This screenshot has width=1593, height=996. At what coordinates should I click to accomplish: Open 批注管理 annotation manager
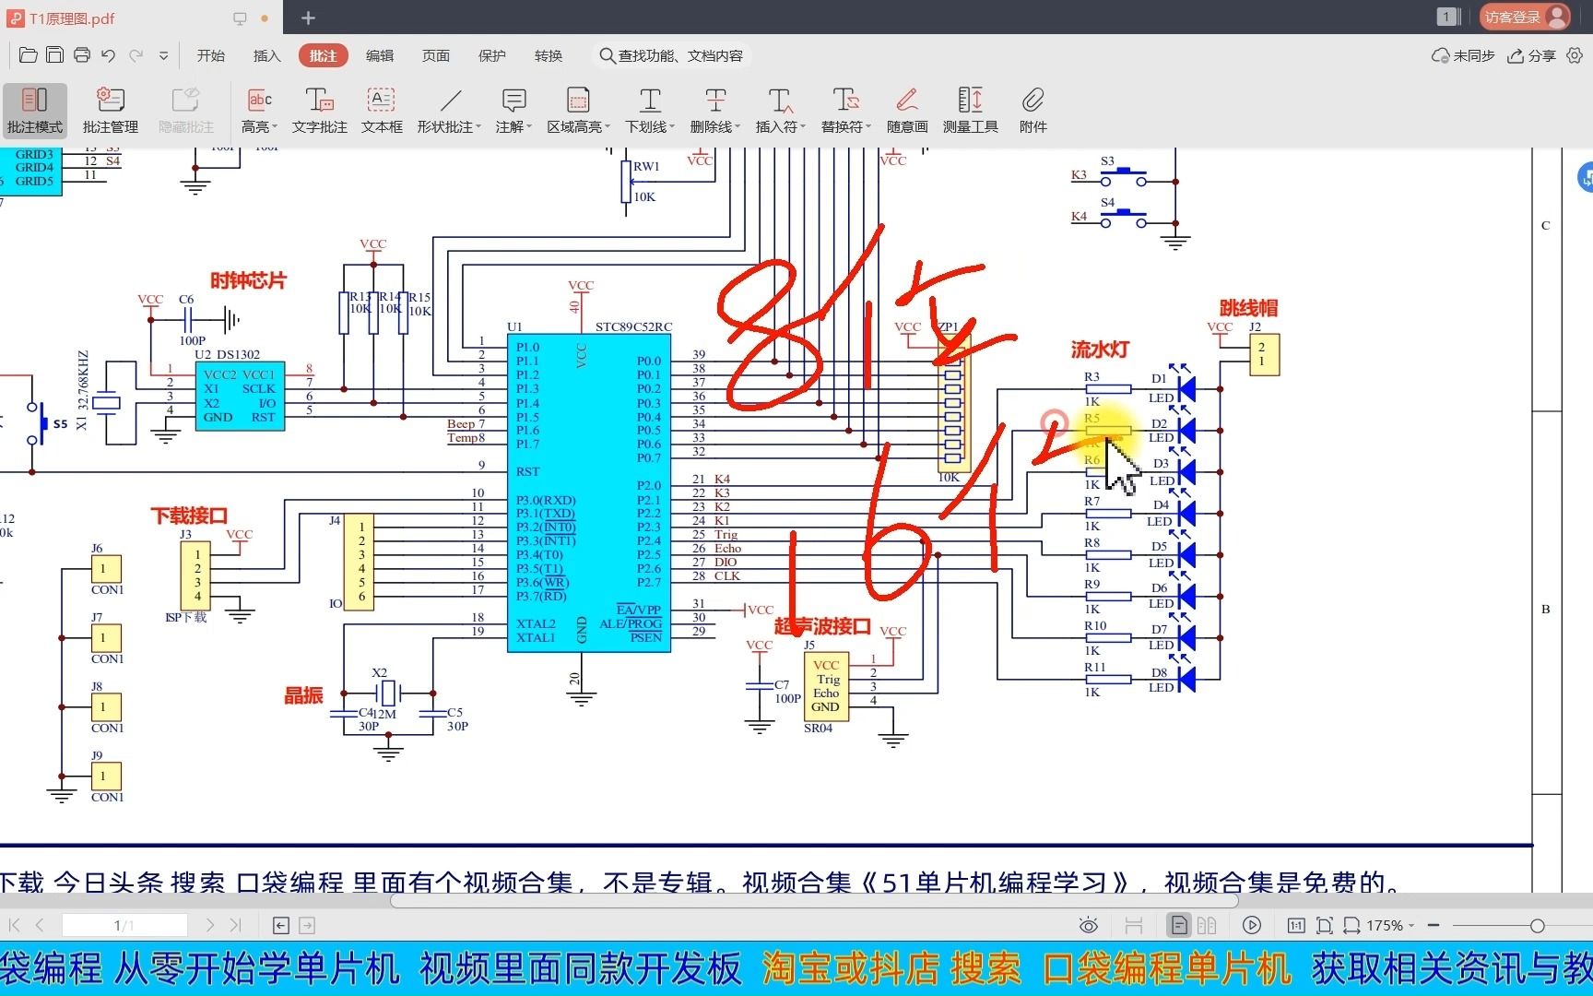click(x=111, y=110)
